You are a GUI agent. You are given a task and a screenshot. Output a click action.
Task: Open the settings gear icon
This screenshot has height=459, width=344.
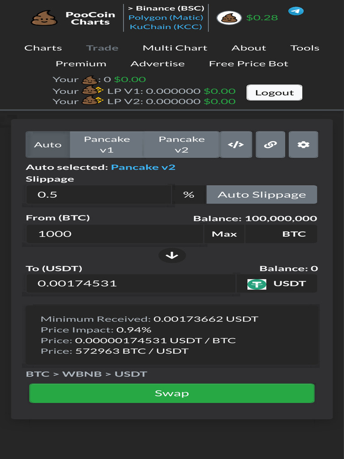(x=303, y=145)
